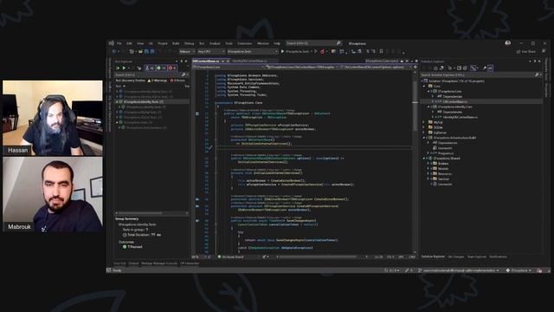Toggle the passed tests filter button

162,68
